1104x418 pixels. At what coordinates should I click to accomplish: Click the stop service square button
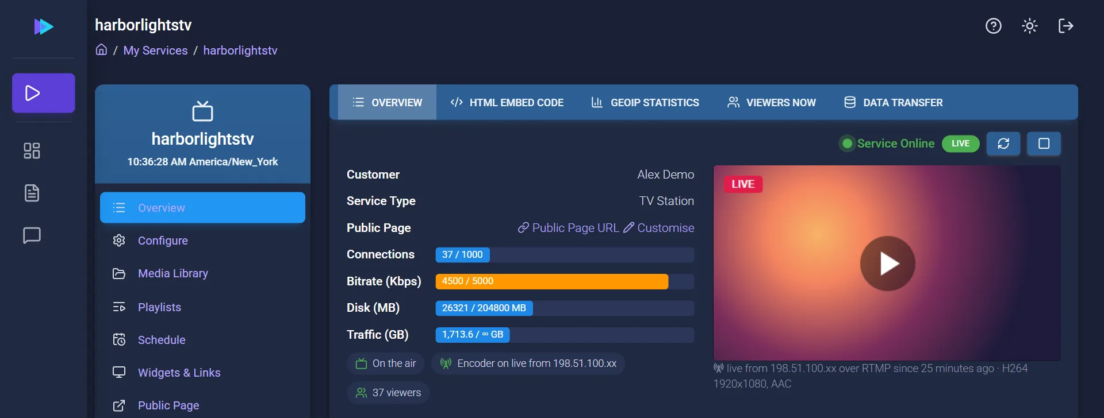coord(1044,144)
